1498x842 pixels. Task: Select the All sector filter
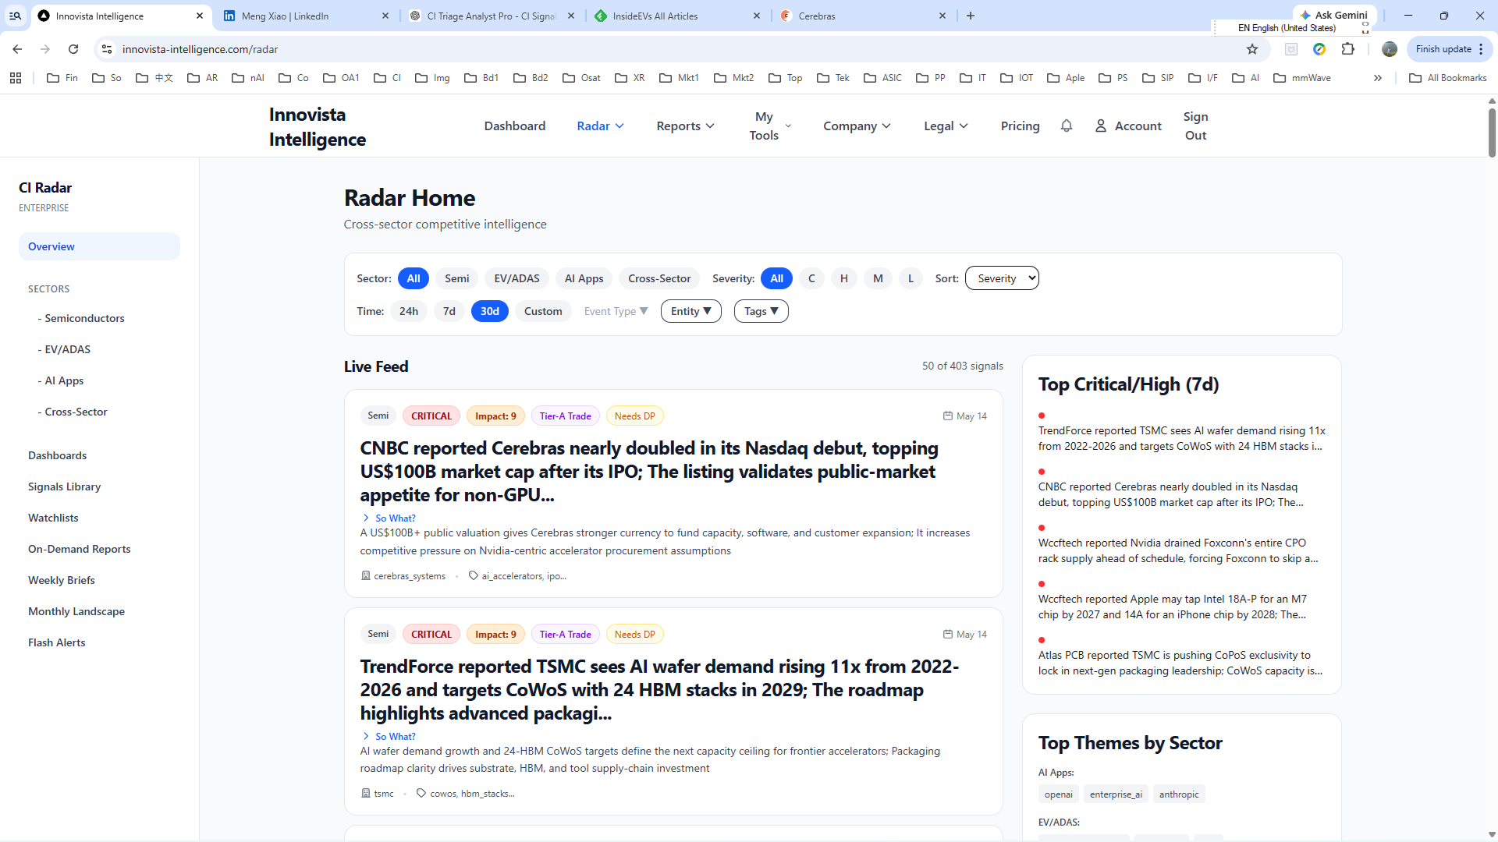point(414,278)
